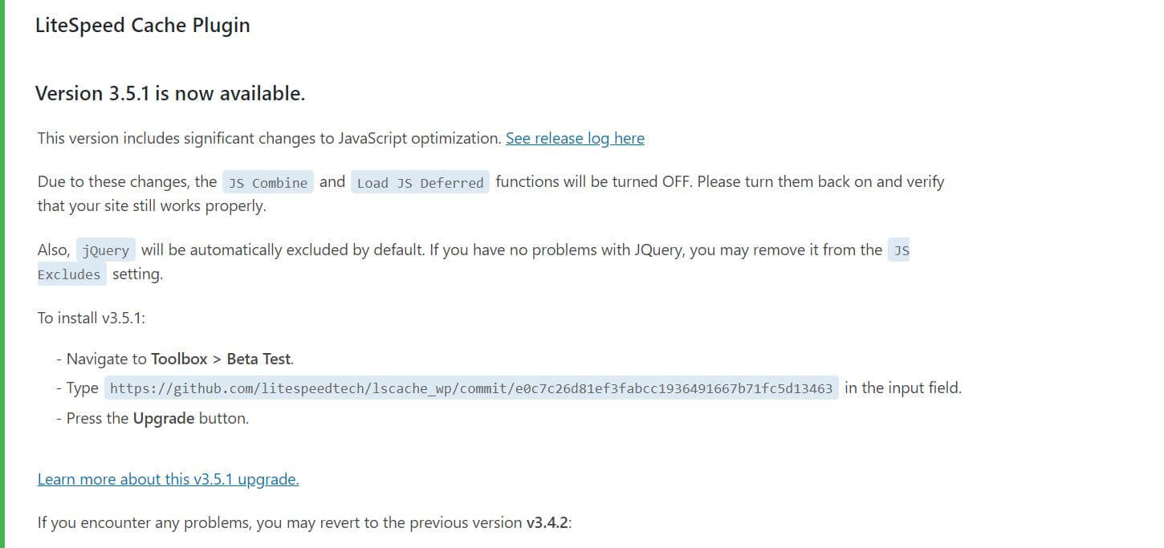The image size is (1164, 548).
Task: Click the Navigate to Toolbox instruction line
Action: [181, 359]
